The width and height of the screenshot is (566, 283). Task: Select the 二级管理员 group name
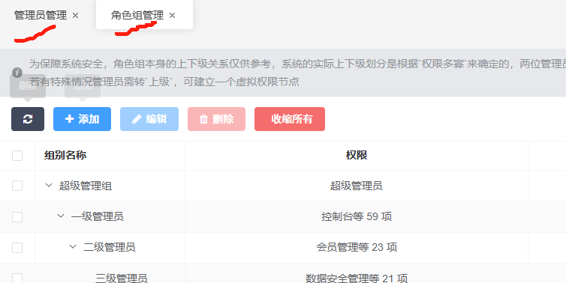[x=110, y=247]
